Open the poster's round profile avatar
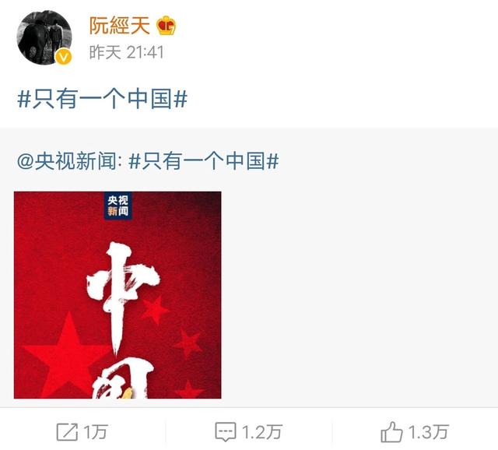Viewport: 498px width, 450px height. pos(44,37)
